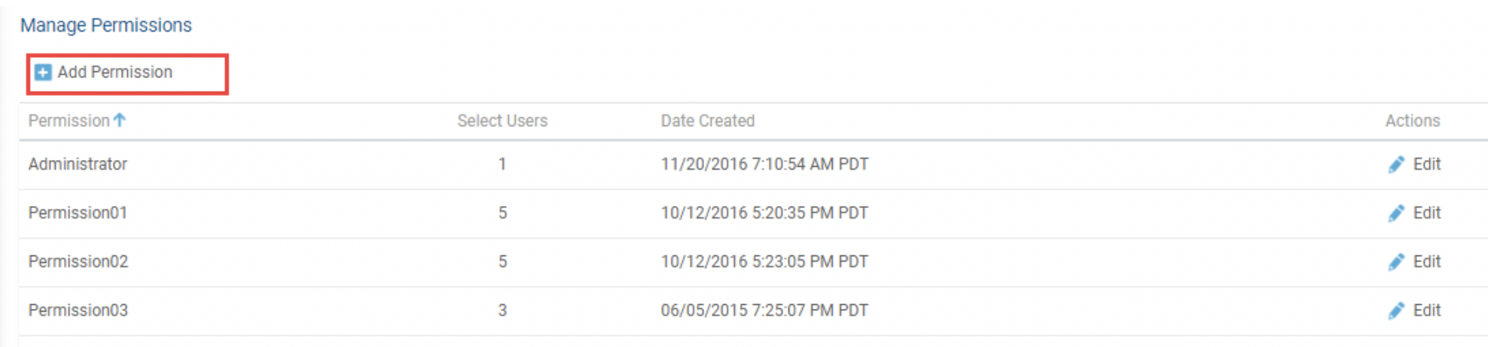This screenshot has height=347, width=1488.
Task: Open Edit link for Permission01
Action: [1426, 213]
